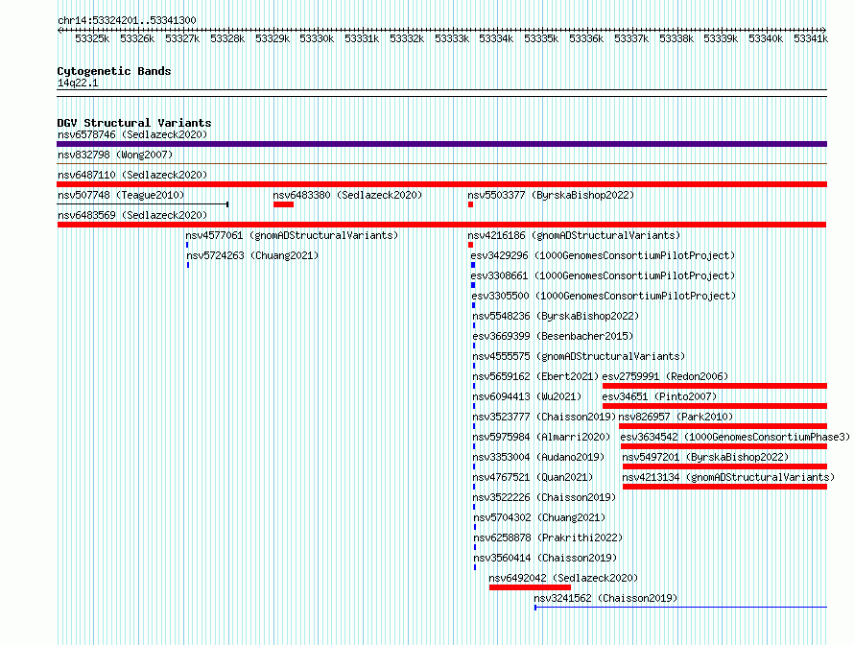Click the red bar under esv3634542
The image size is (854, 645).
(x=724, y=446)
